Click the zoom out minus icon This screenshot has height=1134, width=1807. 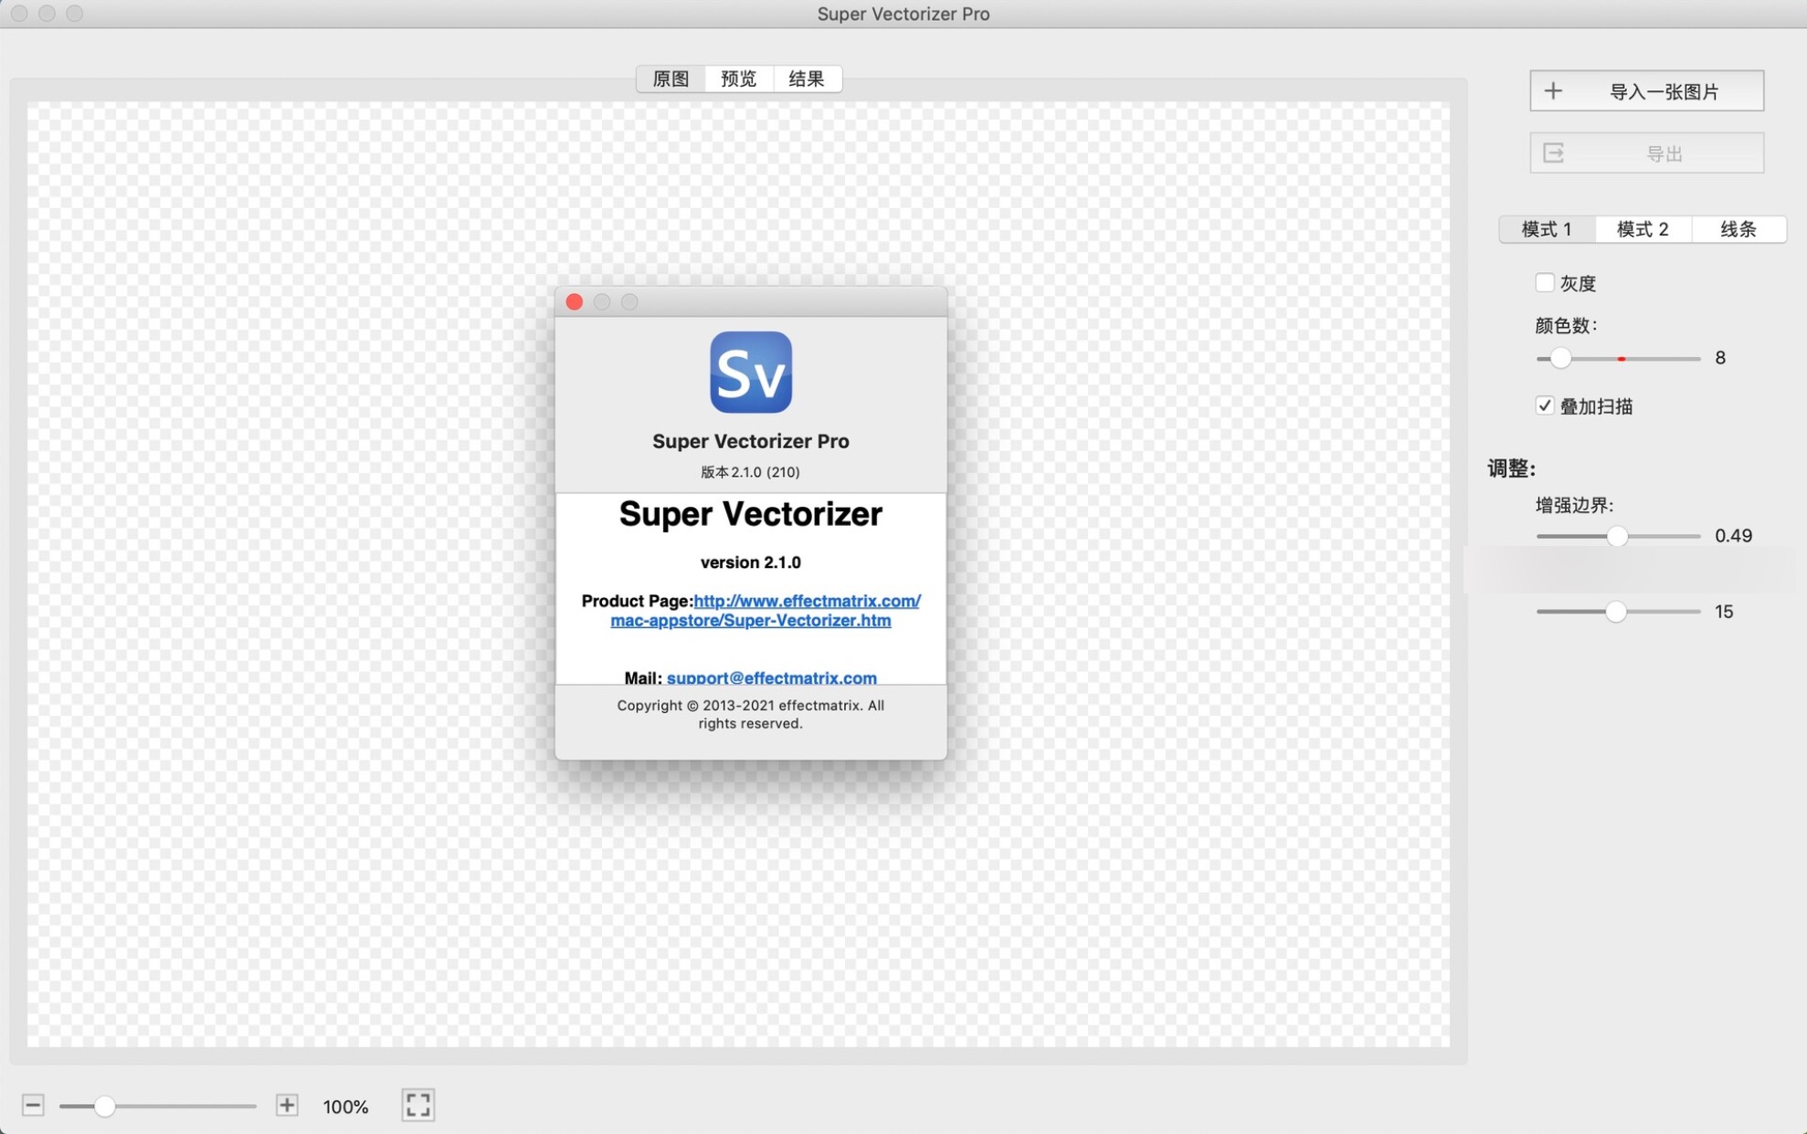[x=33, y=1106]
